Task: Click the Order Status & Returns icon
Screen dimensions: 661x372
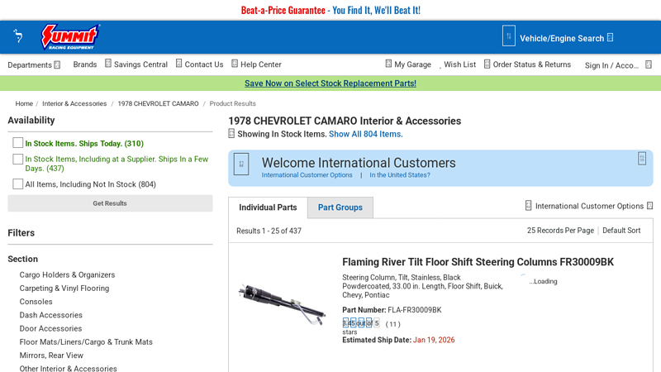Action: pos(487,64)
